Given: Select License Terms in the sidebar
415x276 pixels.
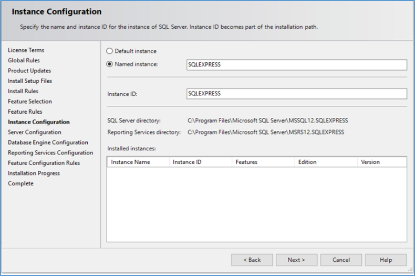Looking at the screenshot, I should [26, 50].
